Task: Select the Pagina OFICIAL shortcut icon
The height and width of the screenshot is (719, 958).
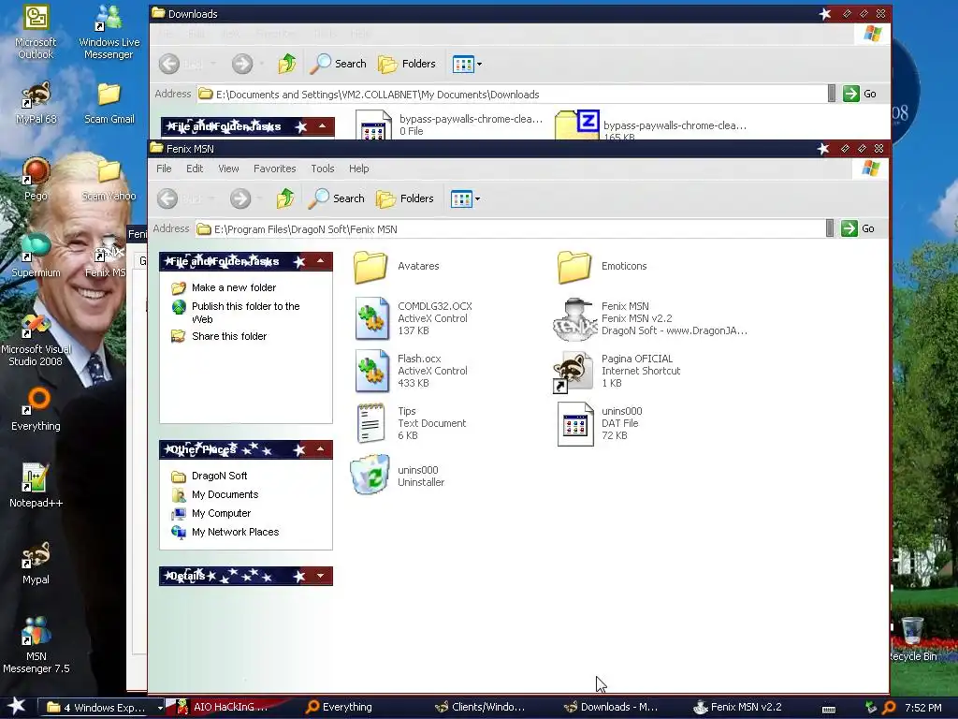Action: pyautogui.click(x=573, y=371)
